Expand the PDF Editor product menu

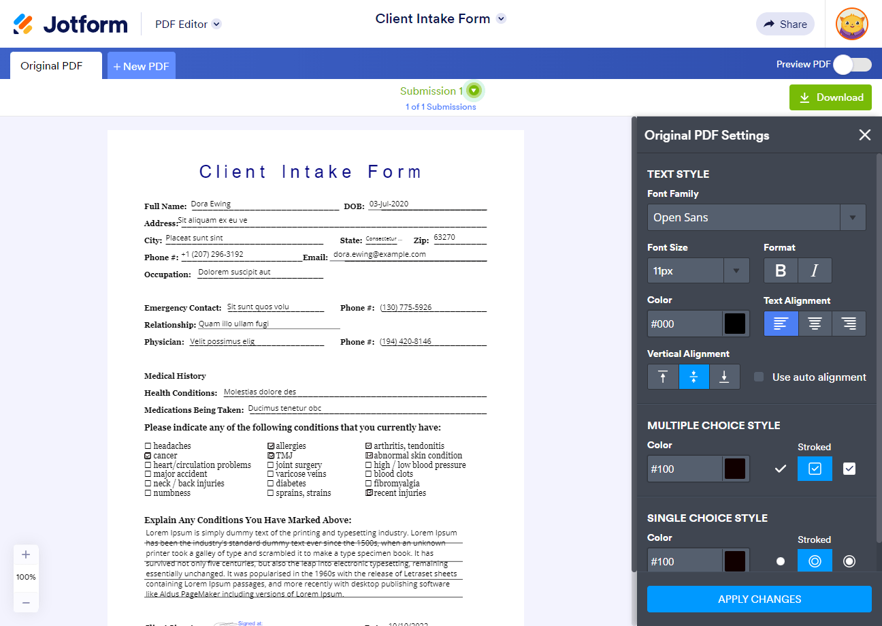click(x=216, y=25)
